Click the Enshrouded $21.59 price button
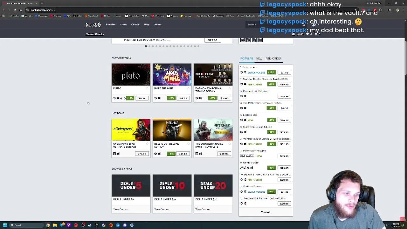 (x=284, y=73)
